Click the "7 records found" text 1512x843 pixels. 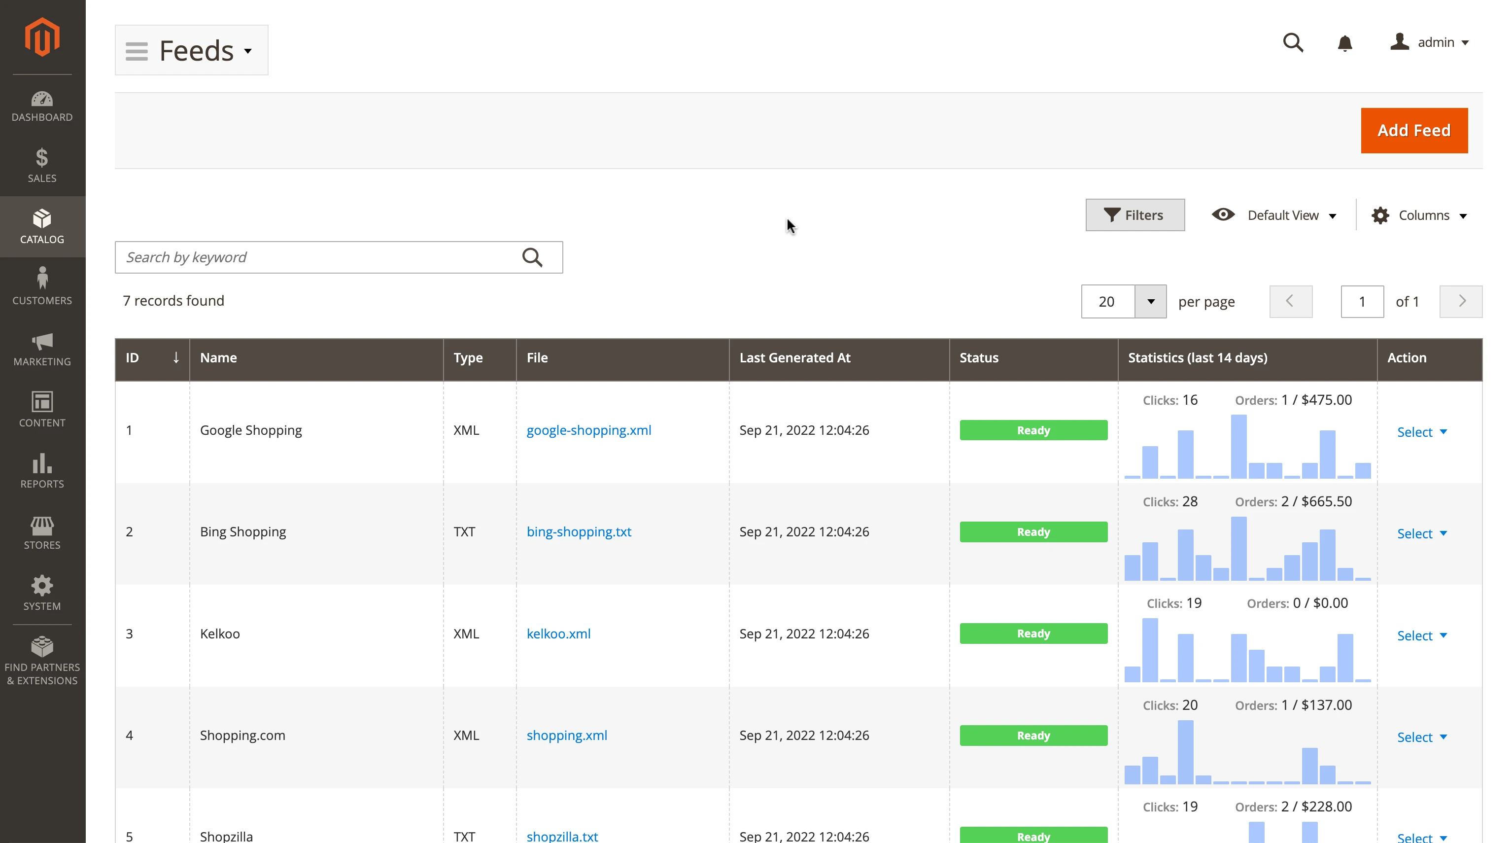tap(173, 301)
